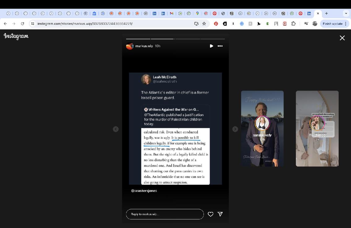Jump to the fourth story progress segment

213,39
